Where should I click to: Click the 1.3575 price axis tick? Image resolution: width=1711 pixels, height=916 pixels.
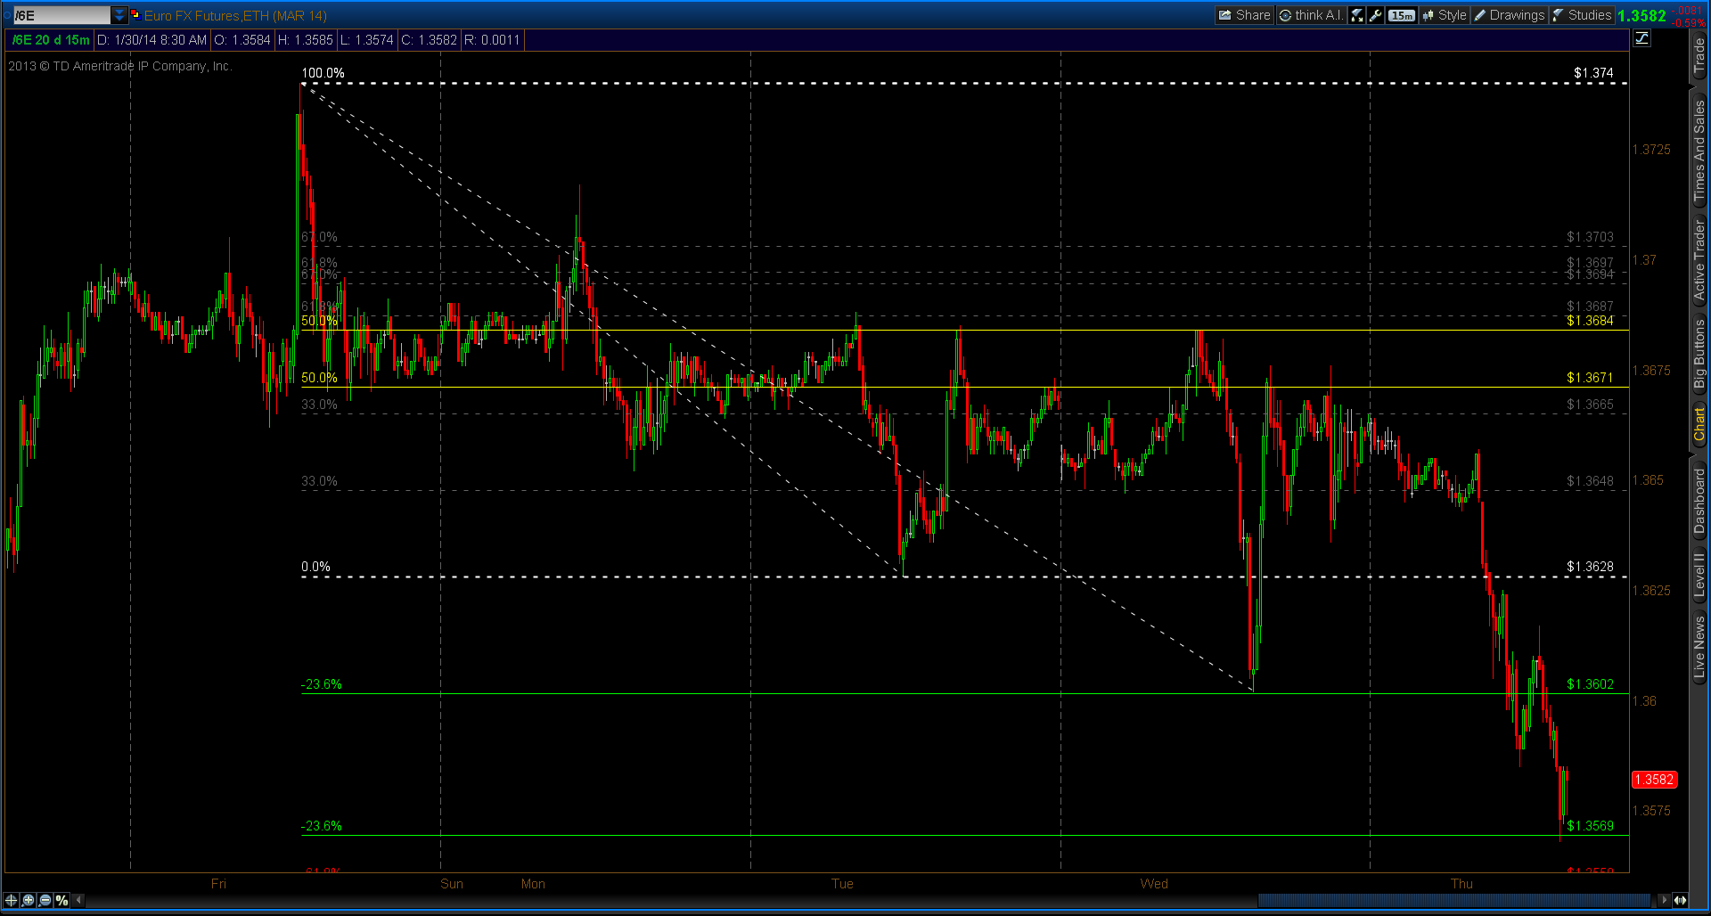[x=1651, y=811]
